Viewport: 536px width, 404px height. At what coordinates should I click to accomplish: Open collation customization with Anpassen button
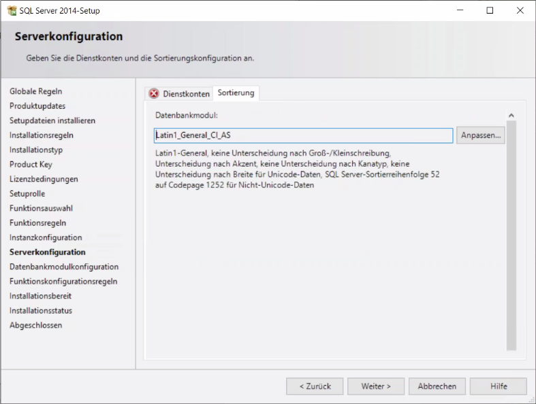(481, 136)
